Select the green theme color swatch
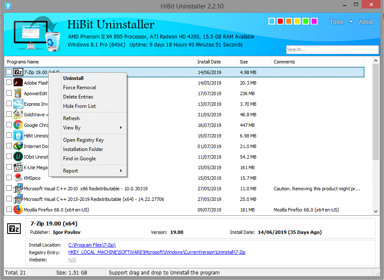This screenshot has height=280, width=384. coord(306,21)
